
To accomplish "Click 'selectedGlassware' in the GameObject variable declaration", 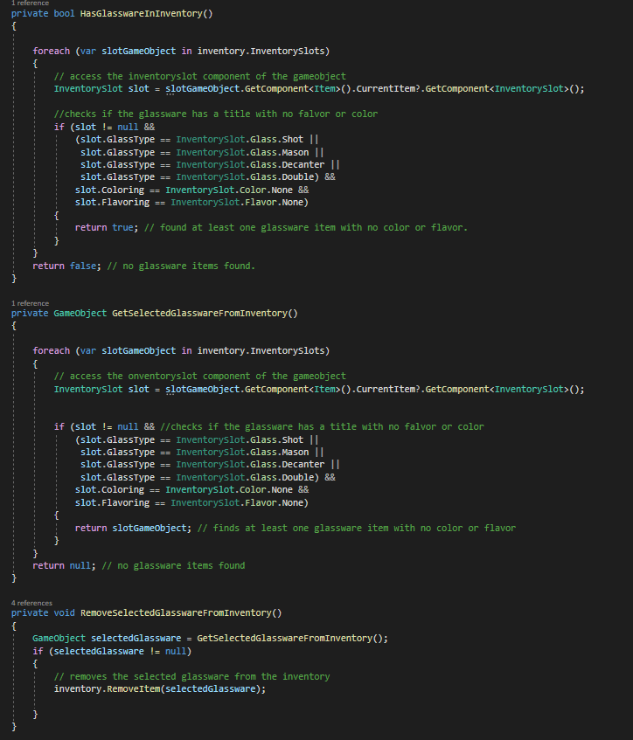I will coord(136,638).
